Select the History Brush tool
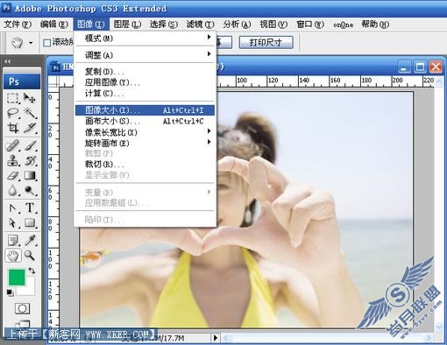The height and width of the screenshot is (345, 447). tap(30, 160)
